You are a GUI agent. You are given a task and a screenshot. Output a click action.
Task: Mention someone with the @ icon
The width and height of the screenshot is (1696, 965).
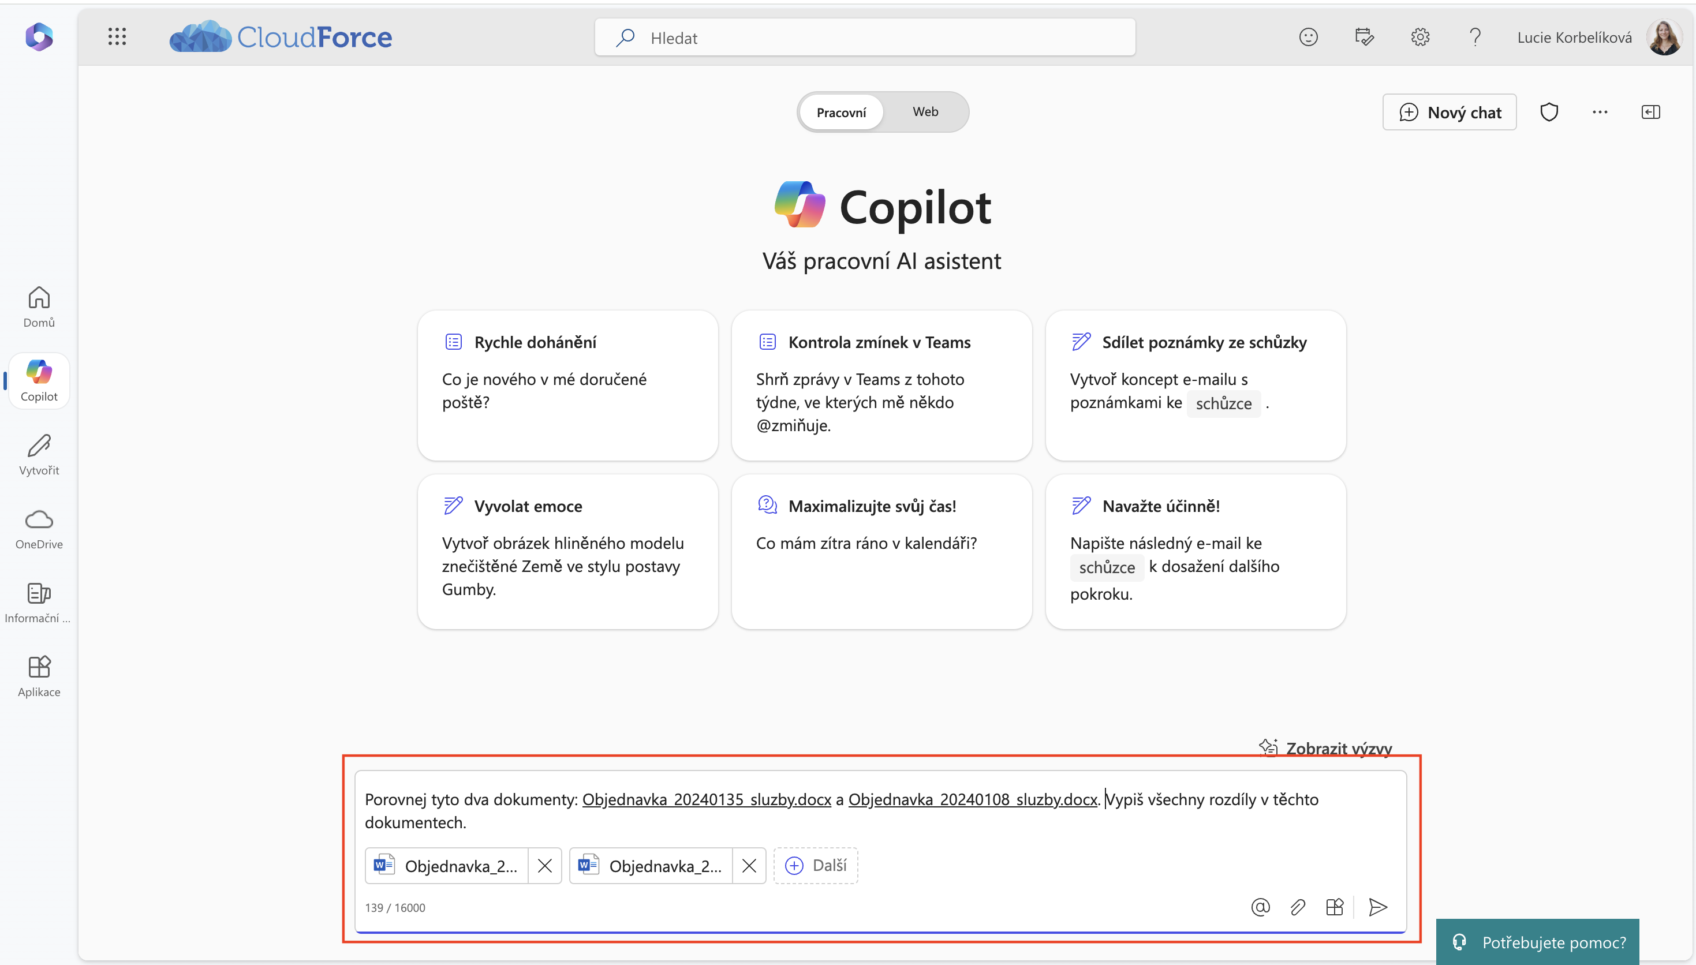point(1260,907)
